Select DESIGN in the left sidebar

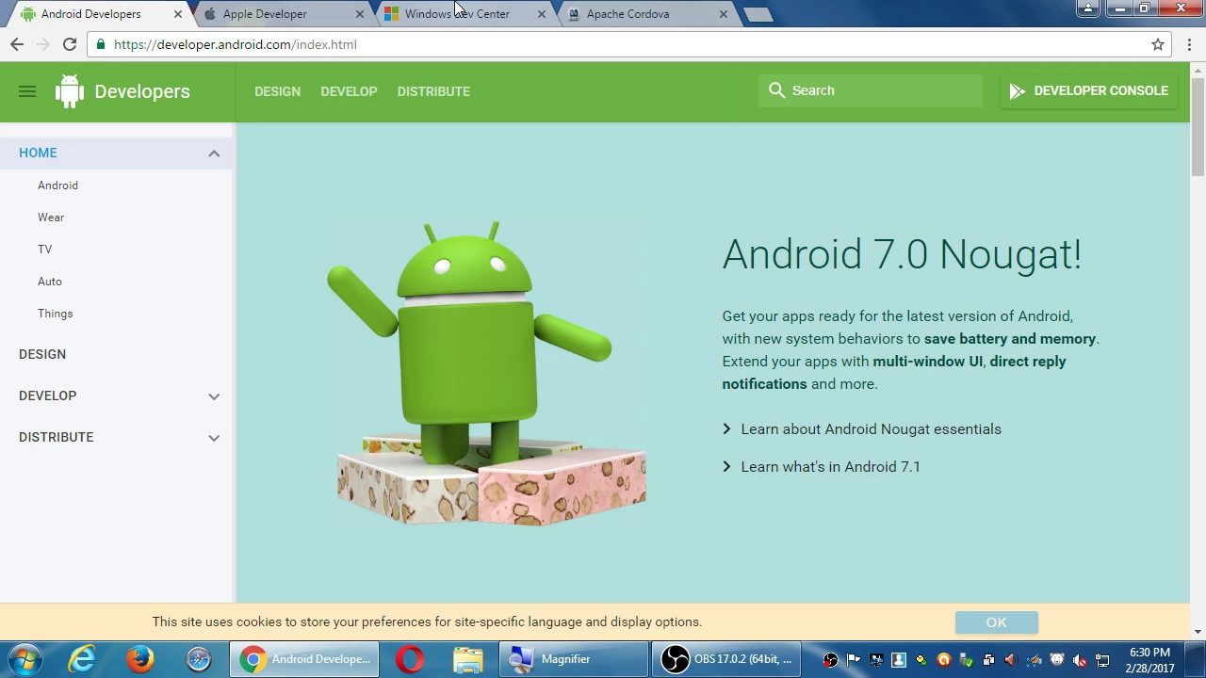pyautogui.click(x=42, y=354)
